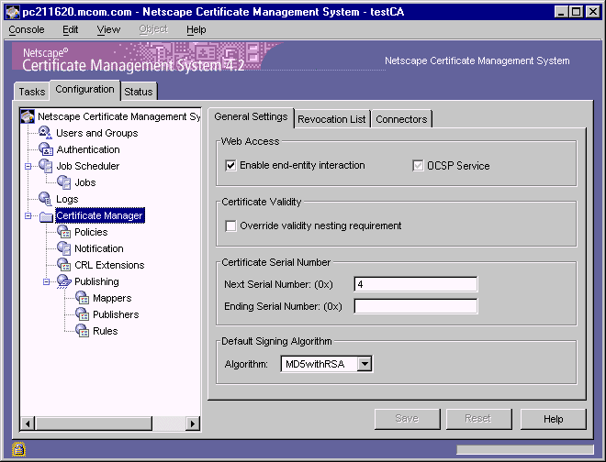Check Override validity nesting requirement
The width and height of the screenshot is (606, 462).
[230, 225]
